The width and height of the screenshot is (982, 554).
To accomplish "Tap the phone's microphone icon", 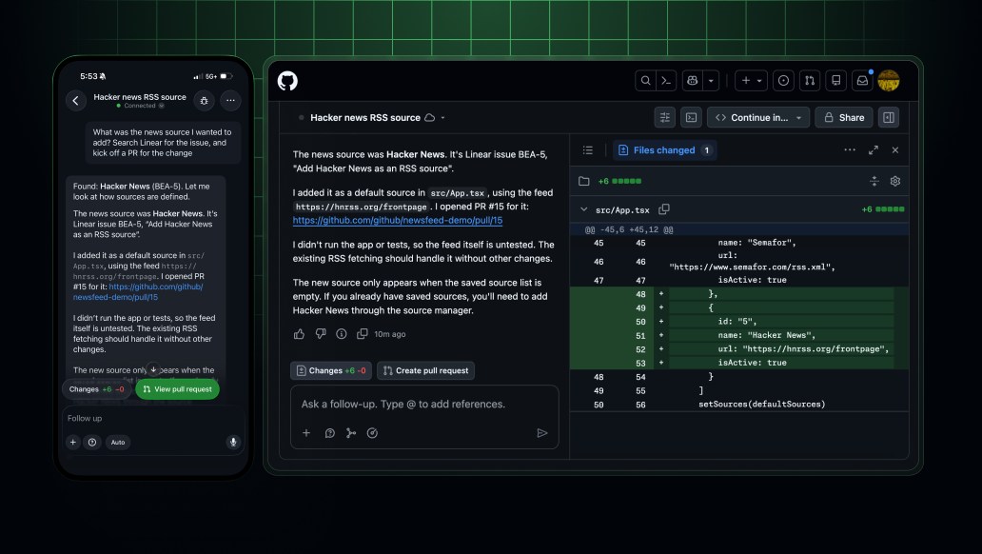I will click(x=233, y=443).
